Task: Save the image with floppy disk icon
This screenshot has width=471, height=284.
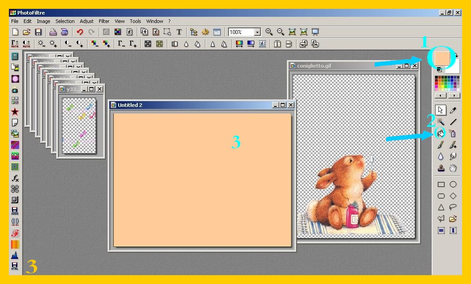Action: pos(38,32)
